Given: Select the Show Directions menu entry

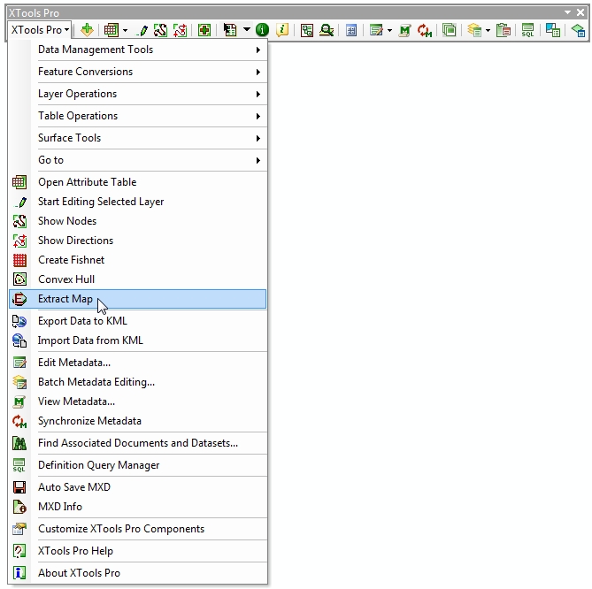Looking at the screenshot, I should (138, 241).
